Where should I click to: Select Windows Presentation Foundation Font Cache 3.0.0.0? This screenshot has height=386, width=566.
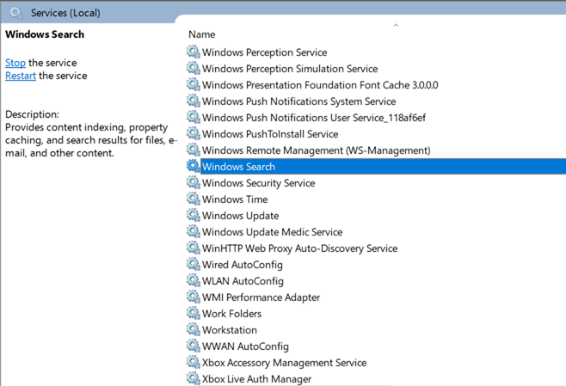[x=319, y=85]
